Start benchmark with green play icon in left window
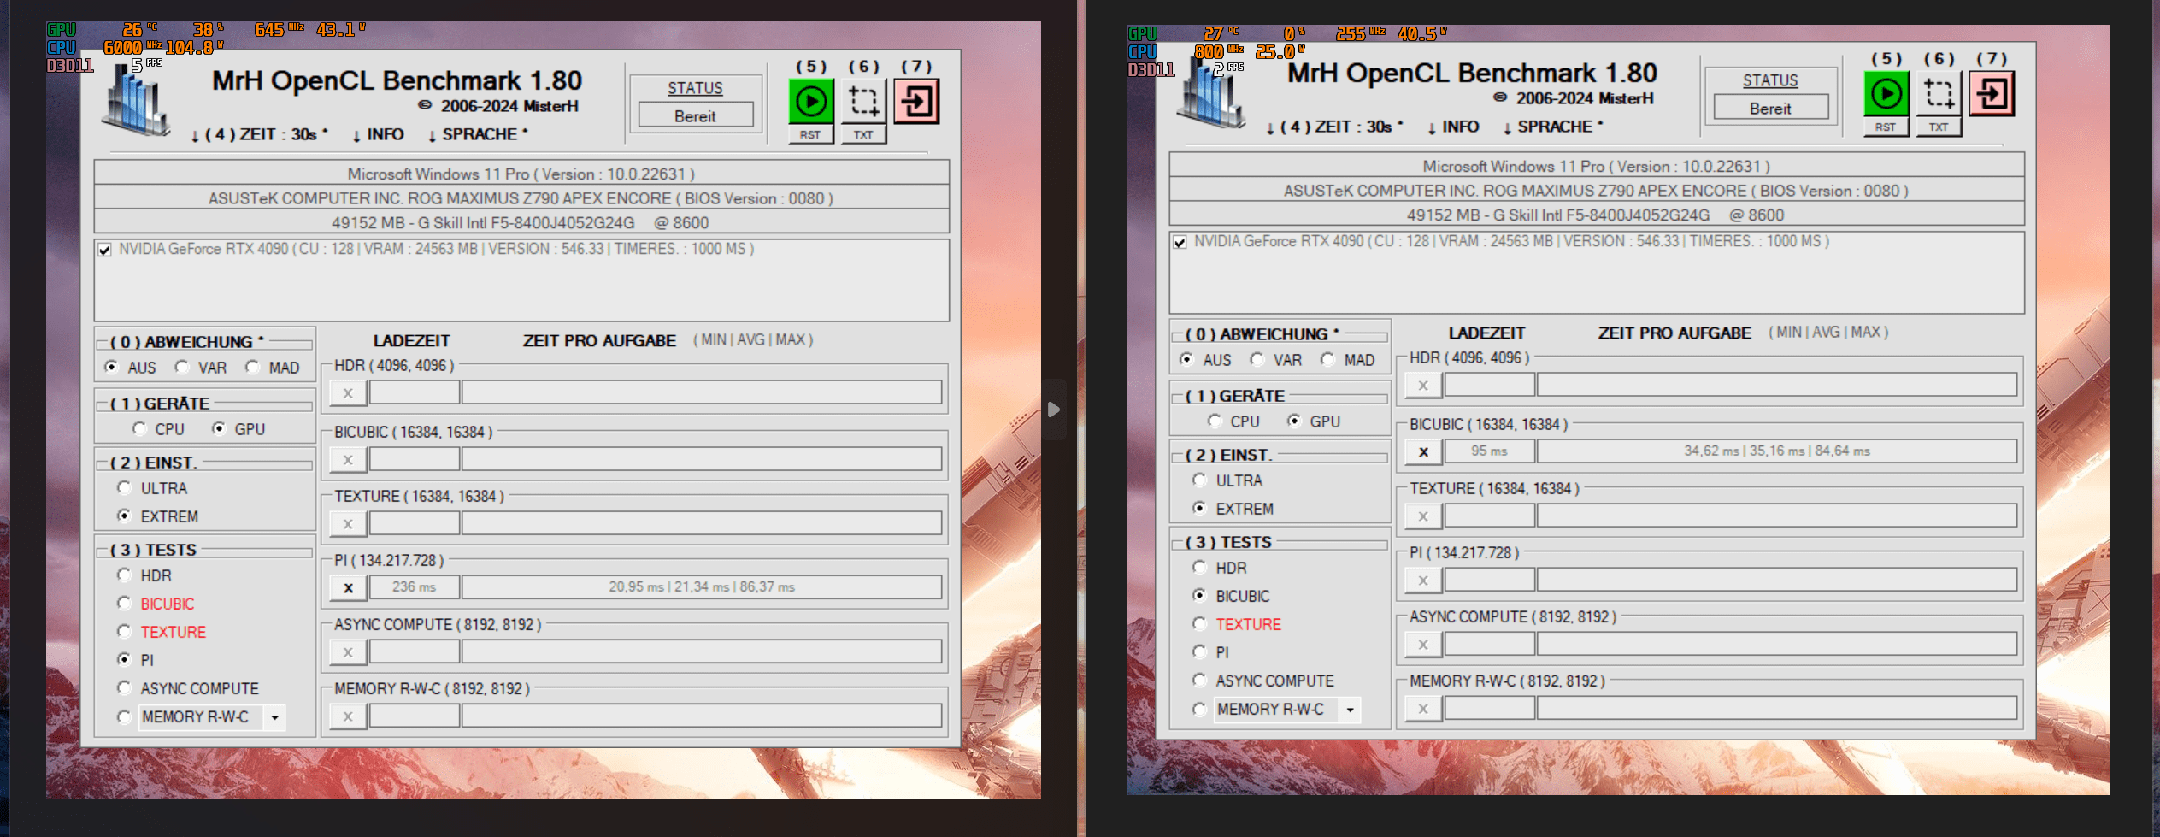Screen dimensions: 2160x837 (x=810, y=102)
